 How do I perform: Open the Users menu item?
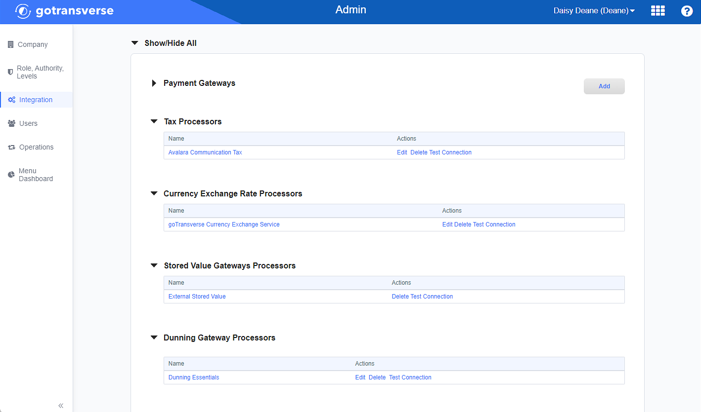pyautogui.click(x=28, y=123)
